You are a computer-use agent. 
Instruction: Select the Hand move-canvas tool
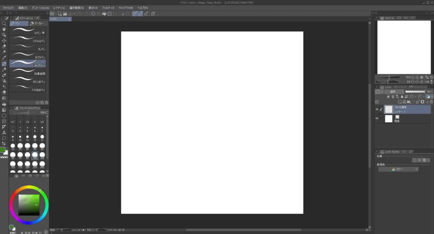tap(4, 29)
